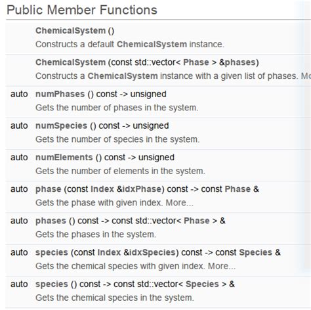Click More... after 'chemical species with given index'

click(222, 266)
